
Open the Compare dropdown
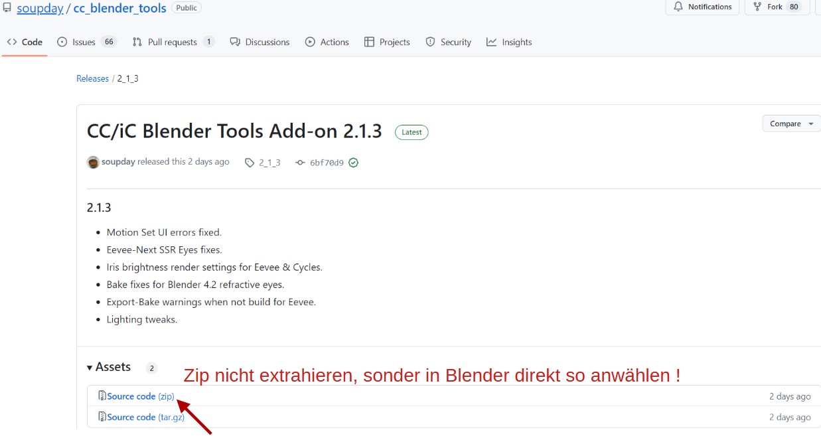coord(792,123)
